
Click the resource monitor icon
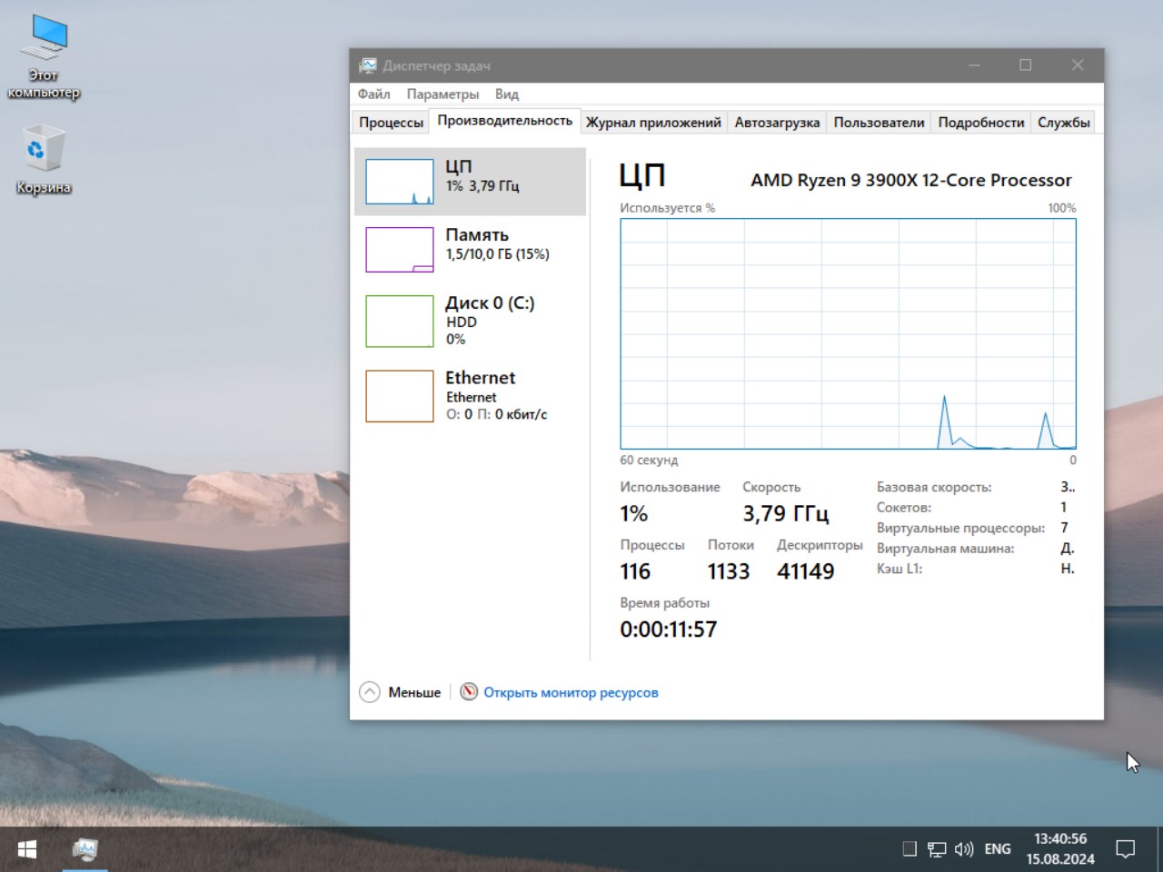(469, 692)
